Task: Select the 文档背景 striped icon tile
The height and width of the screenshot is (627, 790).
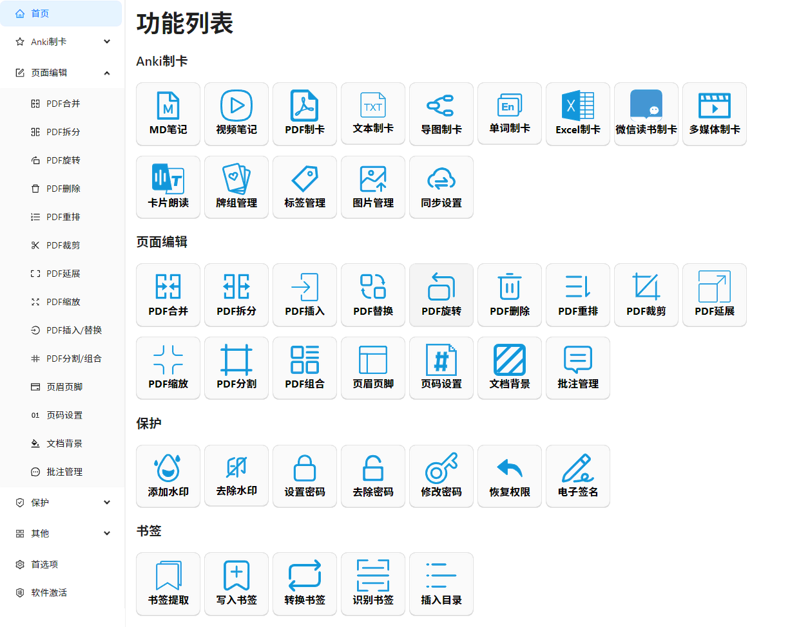Action: coord(510,368)
